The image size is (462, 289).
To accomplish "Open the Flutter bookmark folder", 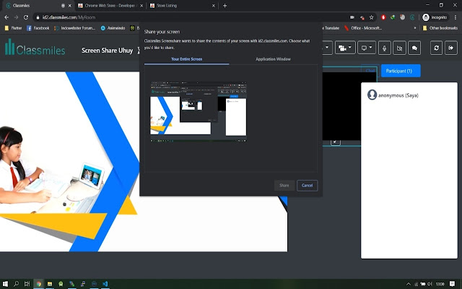I will coord(13,28).
